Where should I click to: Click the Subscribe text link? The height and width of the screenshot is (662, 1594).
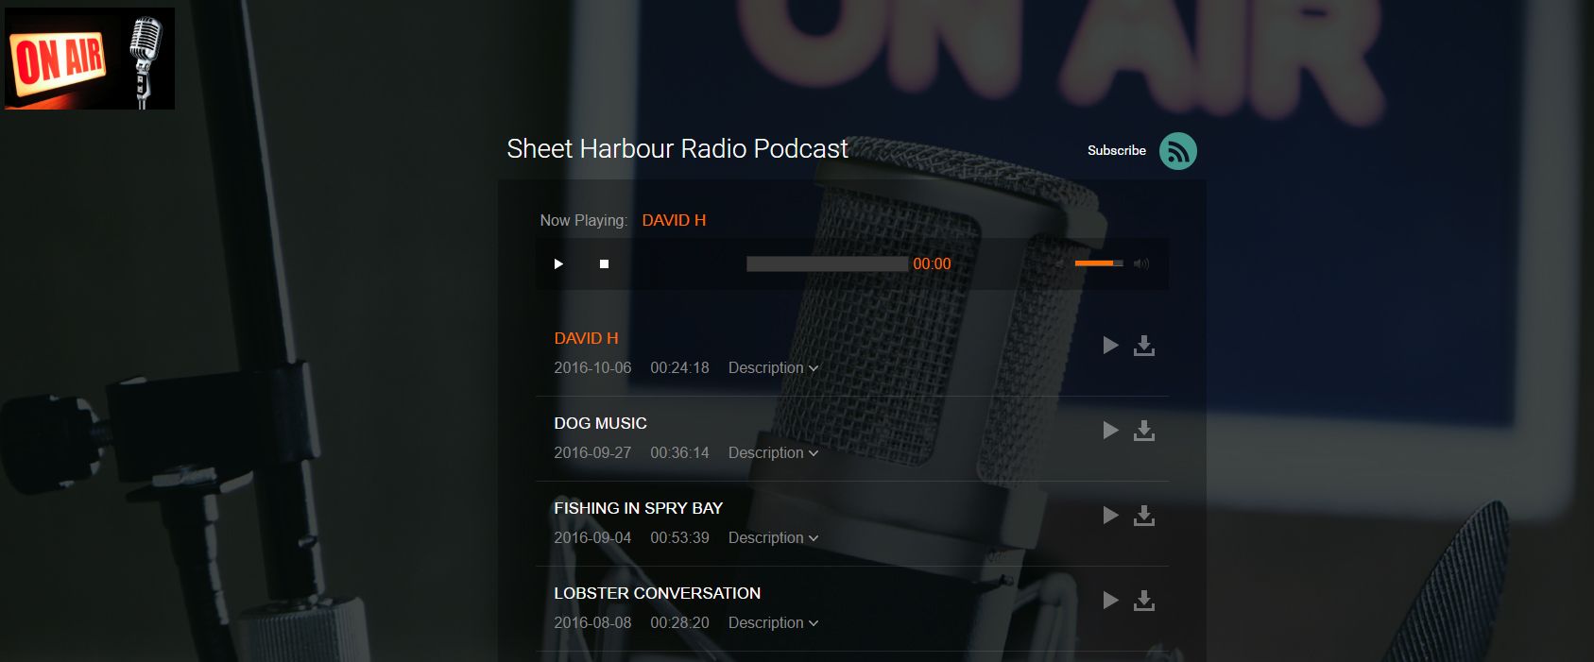tap(1116, 150)
